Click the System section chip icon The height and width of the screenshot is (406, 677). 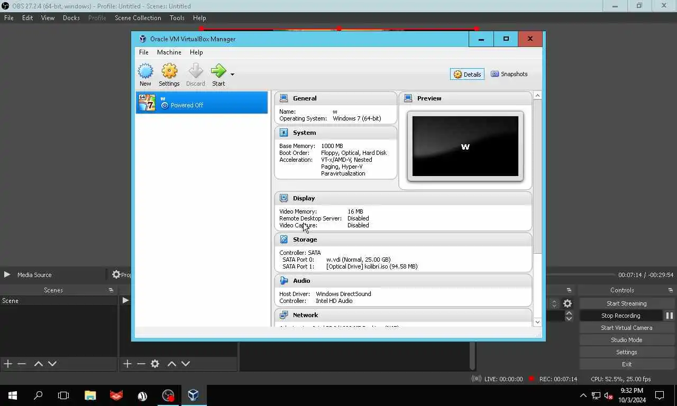pos(284,133)
